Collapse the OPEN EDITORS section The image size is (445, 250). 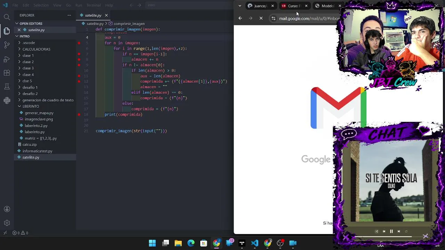[x=46, y=24]
